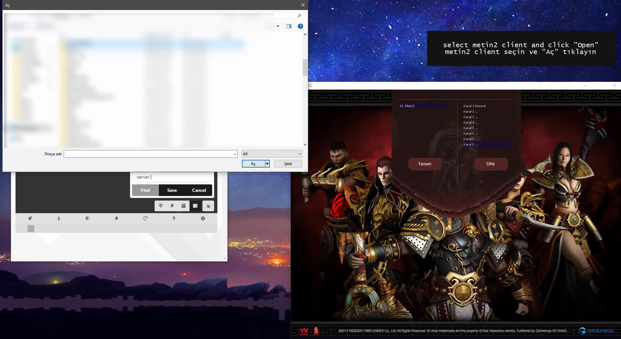Select the pin icon in bottom tab row

(x=116, y=218)
